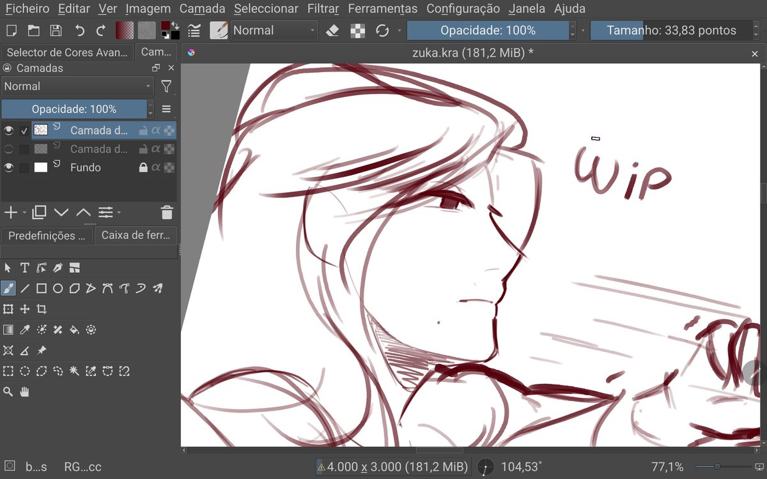Image resolution: width=767 pixels, height=479 pixels.
Task: Pick the Color Sampler eyedropper tool
Action: [x=25, y=330]
